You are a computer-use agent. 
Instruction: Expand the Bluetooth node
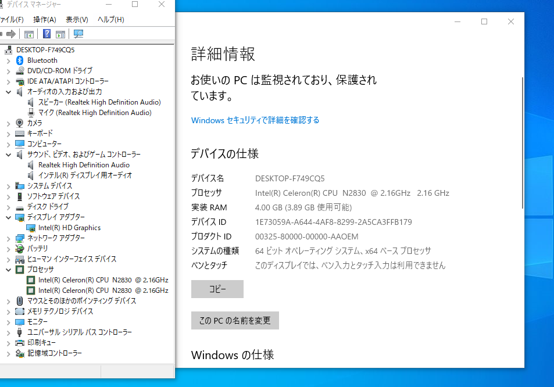click(x=9, y=61)
